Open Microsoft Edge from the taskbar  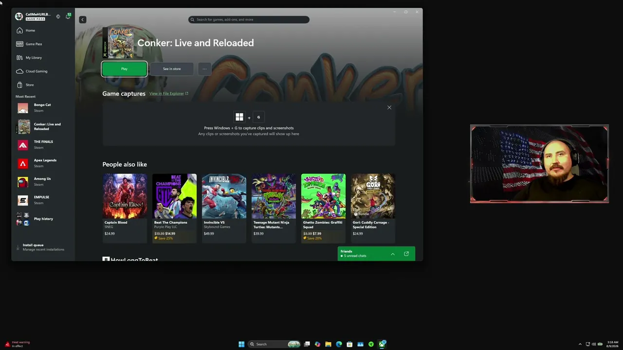pyautogui.click(x=339, y=344)
